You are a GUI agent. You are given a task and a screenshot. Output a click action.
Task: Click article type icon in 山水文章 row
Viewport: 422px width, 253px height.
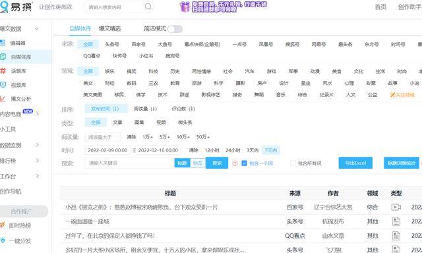coord(396,236)
